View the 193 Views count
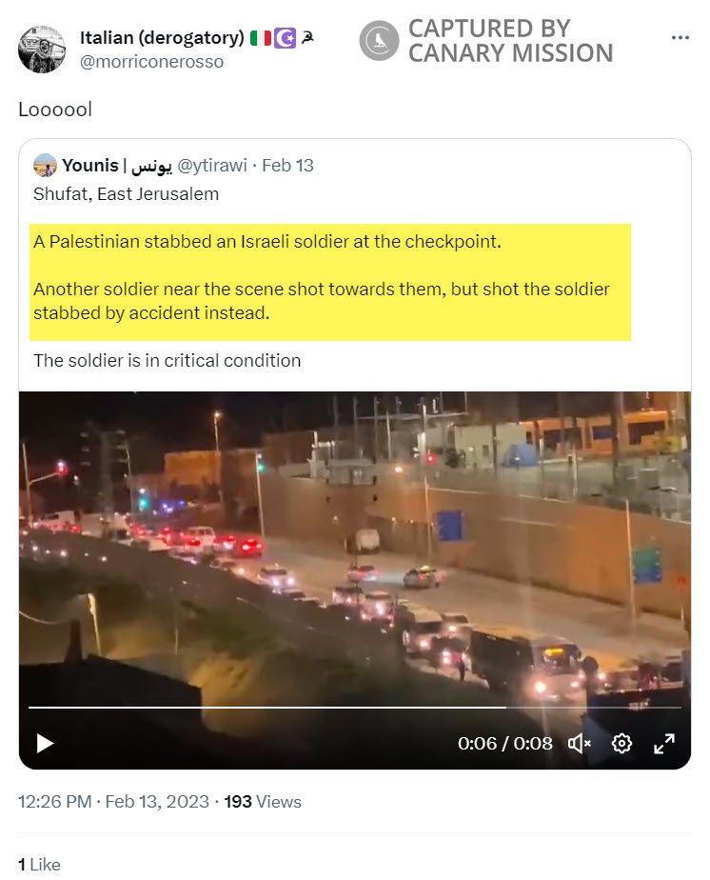 pos(263,802)
